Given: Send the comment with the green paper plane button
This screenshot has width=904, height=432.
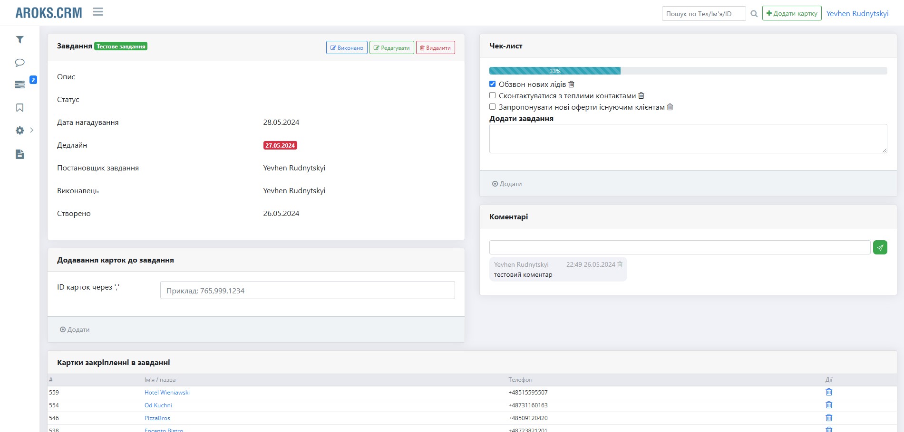Looking at the screenshot, I should tap(880, 247).
